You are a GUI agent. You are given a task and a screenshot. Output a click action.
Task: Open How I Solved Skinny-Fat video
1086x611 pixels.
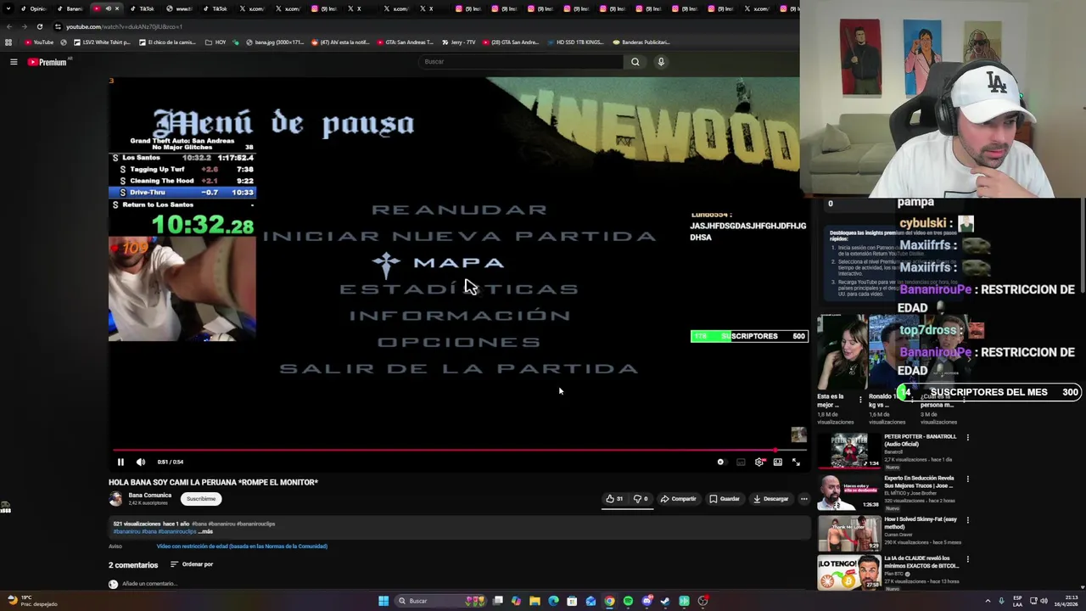click(848, 533)
